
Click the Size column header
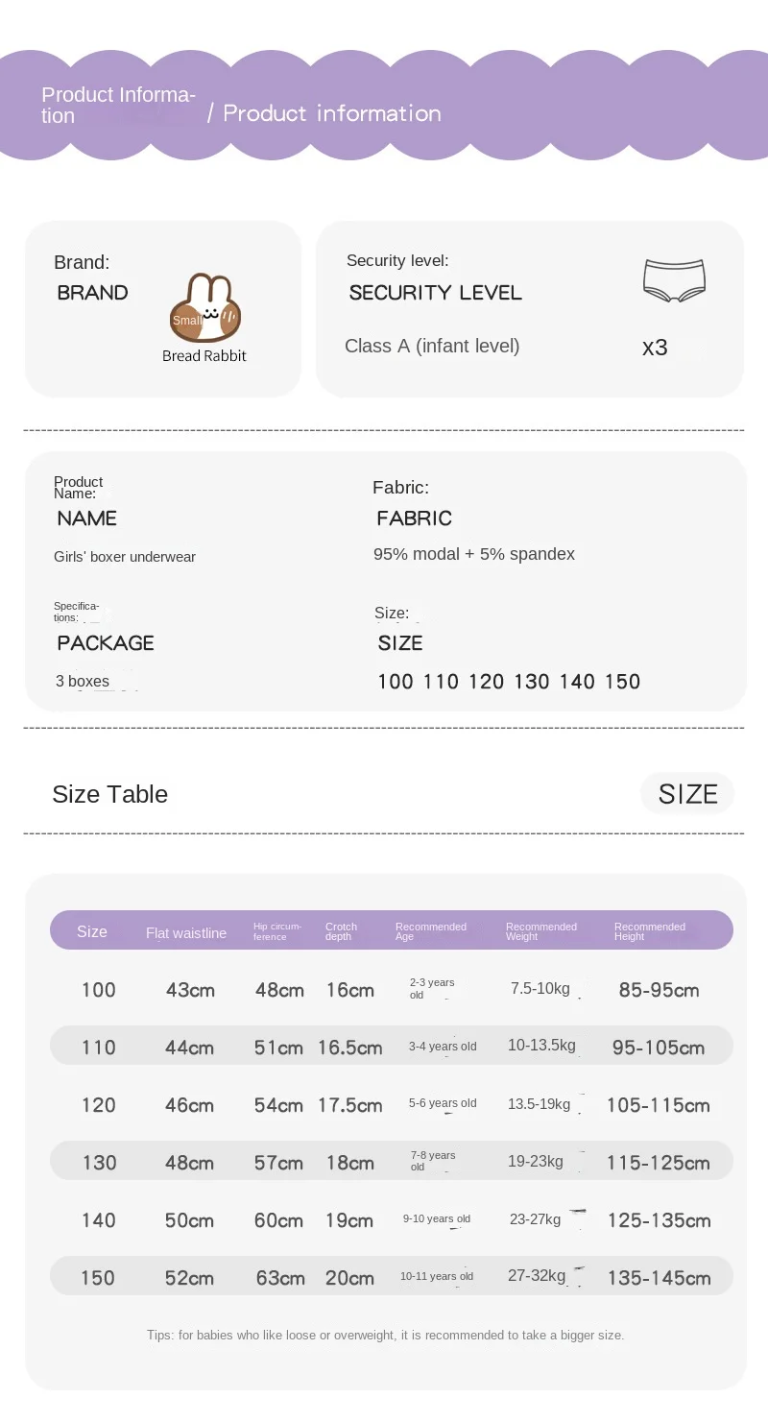tap(92, 931)
